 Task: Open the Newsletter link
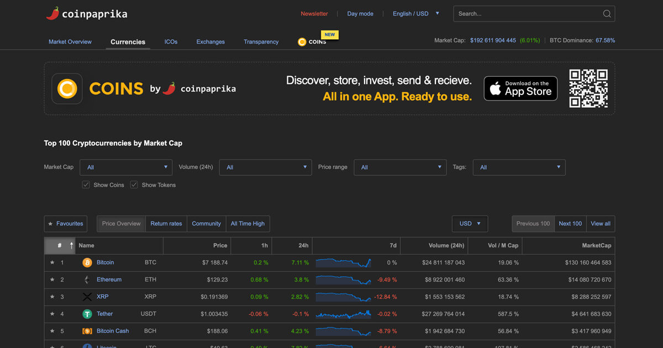click(314, 14)
